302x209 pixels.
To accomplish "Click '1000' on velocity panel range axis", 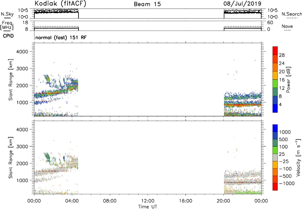I will 22,180.
